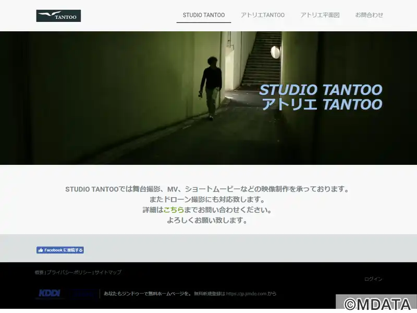Follow the green こちら link

click(174, 210)
